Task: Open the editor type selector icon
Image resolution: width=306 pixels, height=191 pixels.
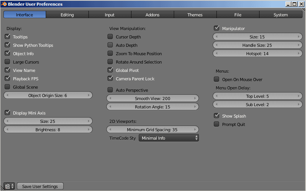Action: pos(9,186)
